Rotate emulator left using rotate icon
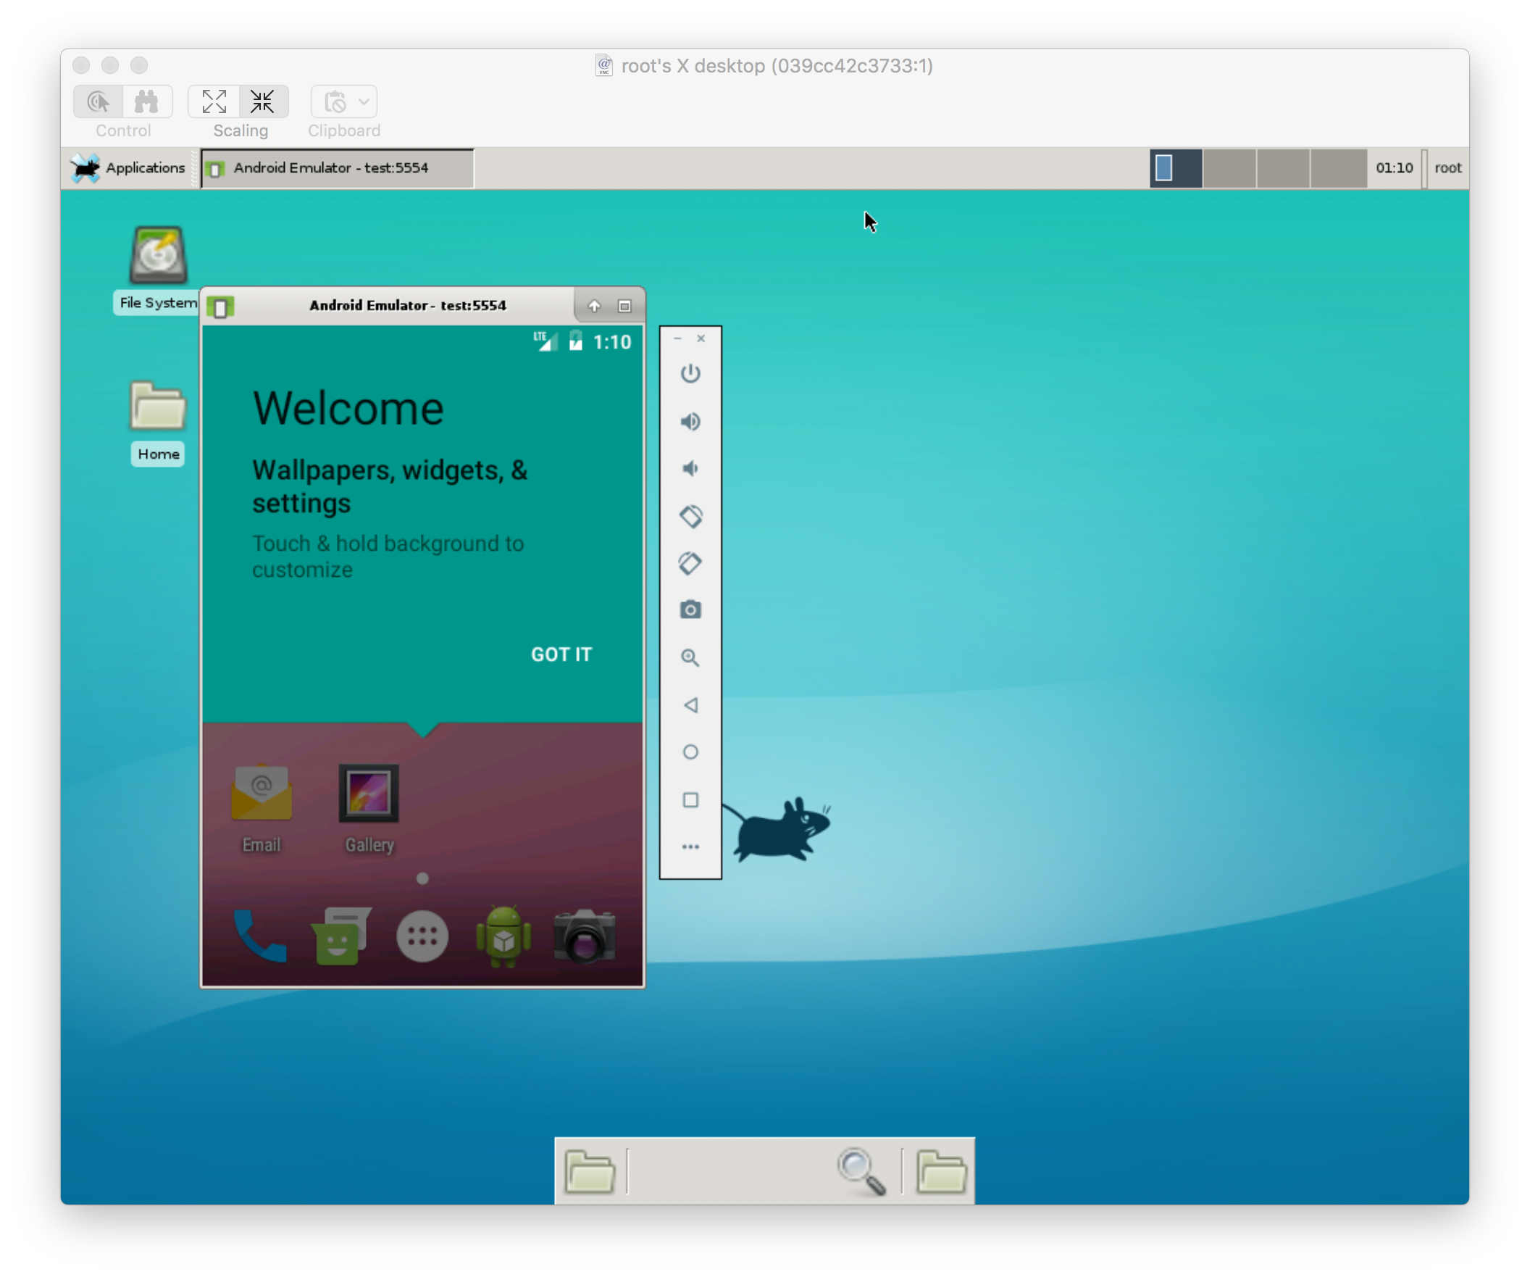 click(690, 516)
